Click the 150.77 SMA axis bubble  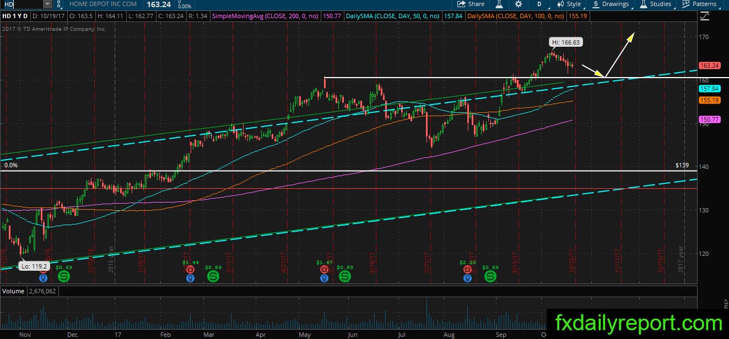(x=710, y=119)
